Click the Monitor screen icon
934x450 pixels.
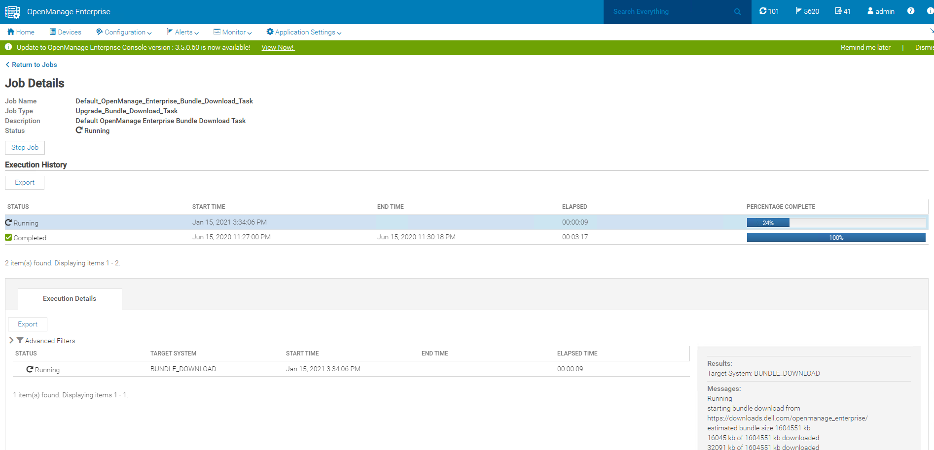pyautogui.click(x=217, y=32)
